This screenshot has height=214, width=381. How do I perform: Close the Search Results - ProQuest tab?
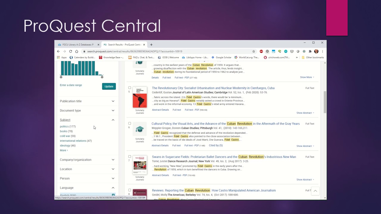tap(144, 45)
